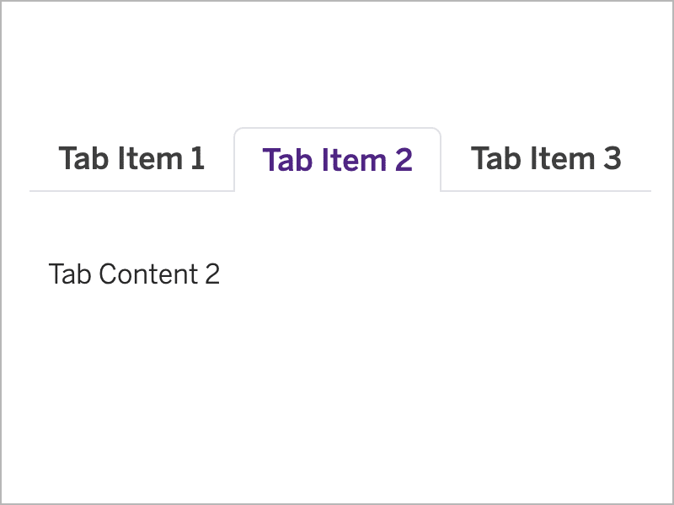
Task: Click the number 3 in Tab Item 3
Action: pyautogui.click(x=612, y=158)
